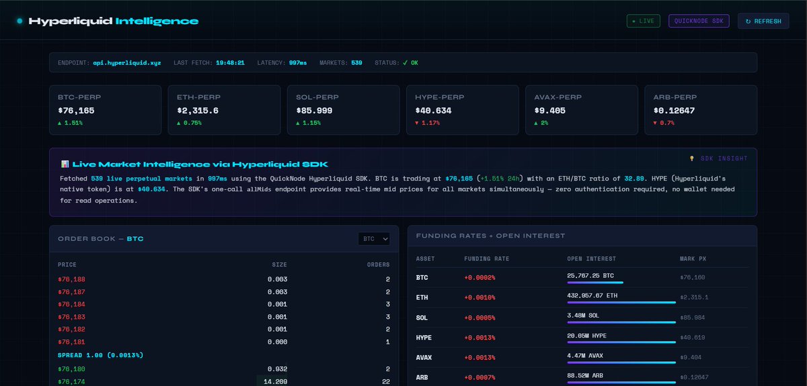Click bid price $76,180 row
807x386 pixels.
click(x=224, y=369)
